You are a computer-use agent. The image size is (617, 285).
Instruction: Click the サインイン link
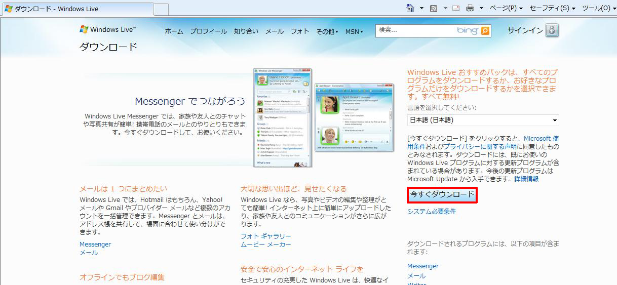525,30
